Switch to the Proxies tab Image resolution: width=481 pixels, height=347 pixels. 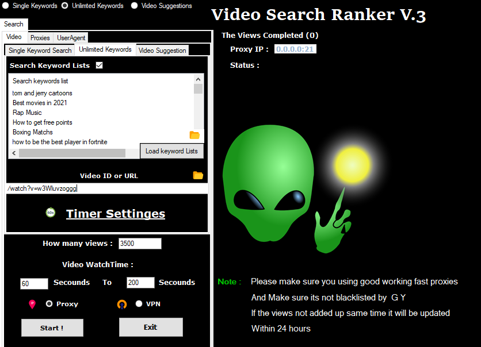(x=40, y=38)
